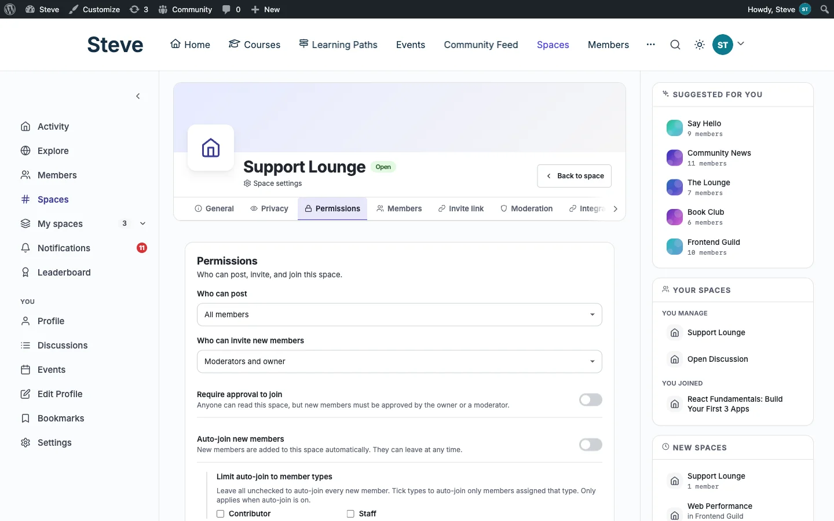Open the Invite link tab
834x521 pixels.
pos(461,209)
